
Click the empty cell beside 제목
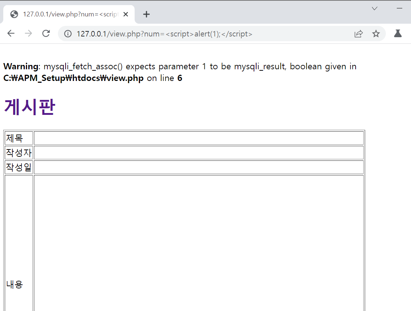tap(199, 138)
